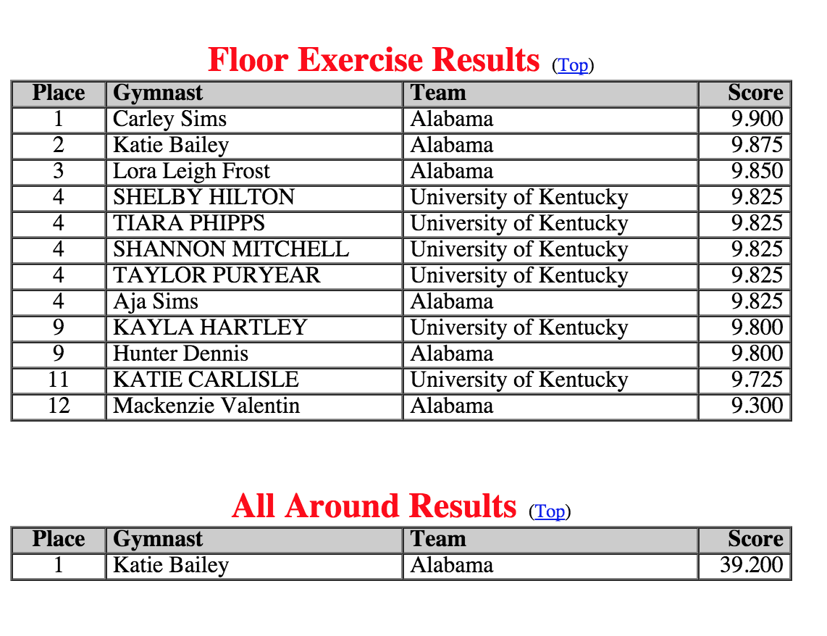This screenshot has height=636, width=827.
Task: Select SHANNON MITCHELL's name cell
Action: click(x=231, y=250)
